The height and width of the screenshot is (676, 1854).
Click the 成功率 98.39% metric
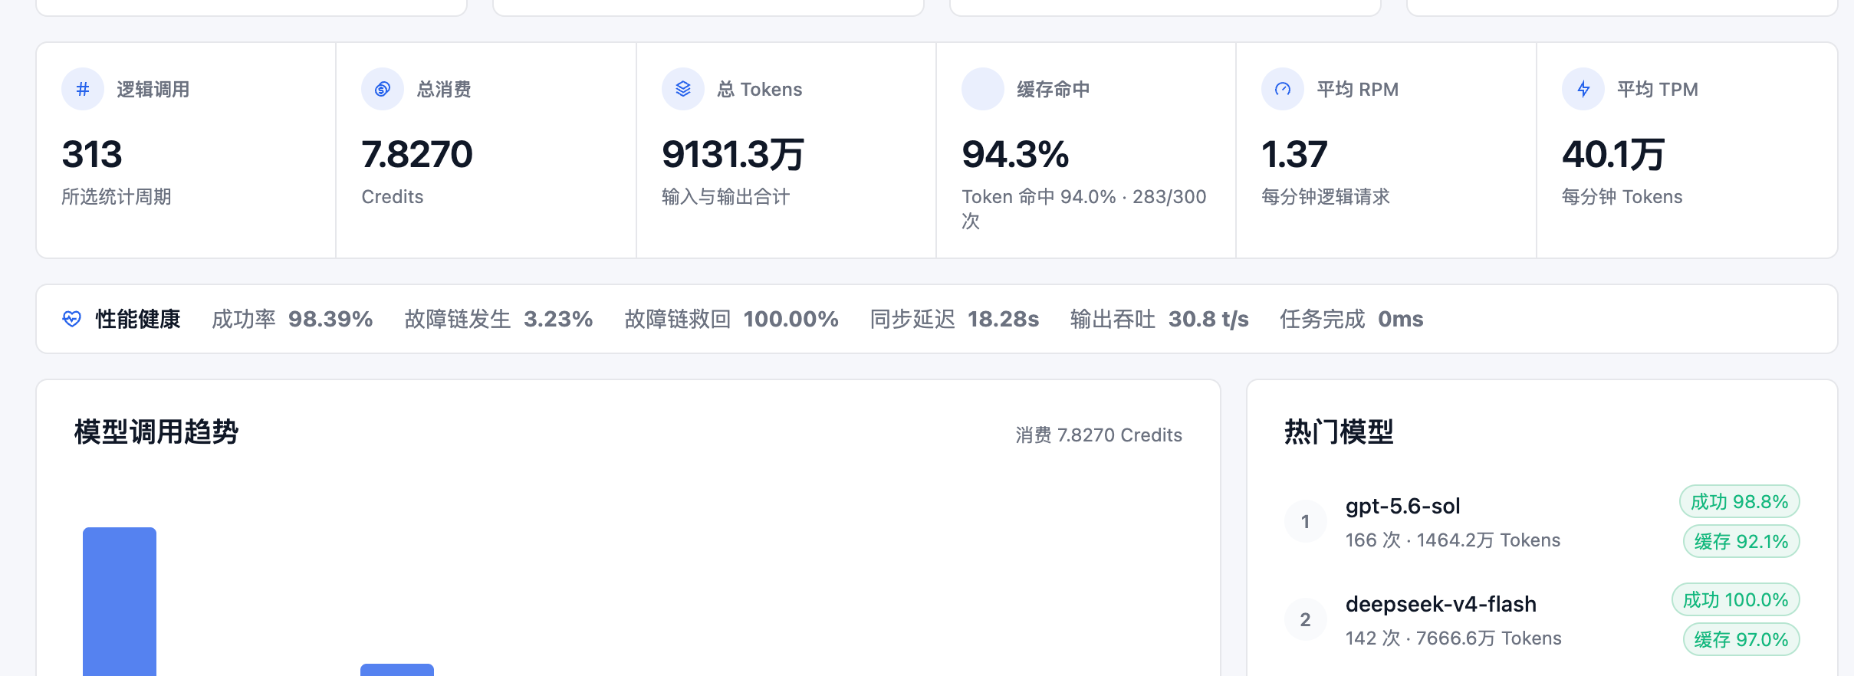[292, 319]
